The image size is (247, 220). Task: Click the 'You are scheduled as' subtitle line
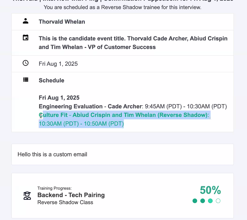point(122,7)
